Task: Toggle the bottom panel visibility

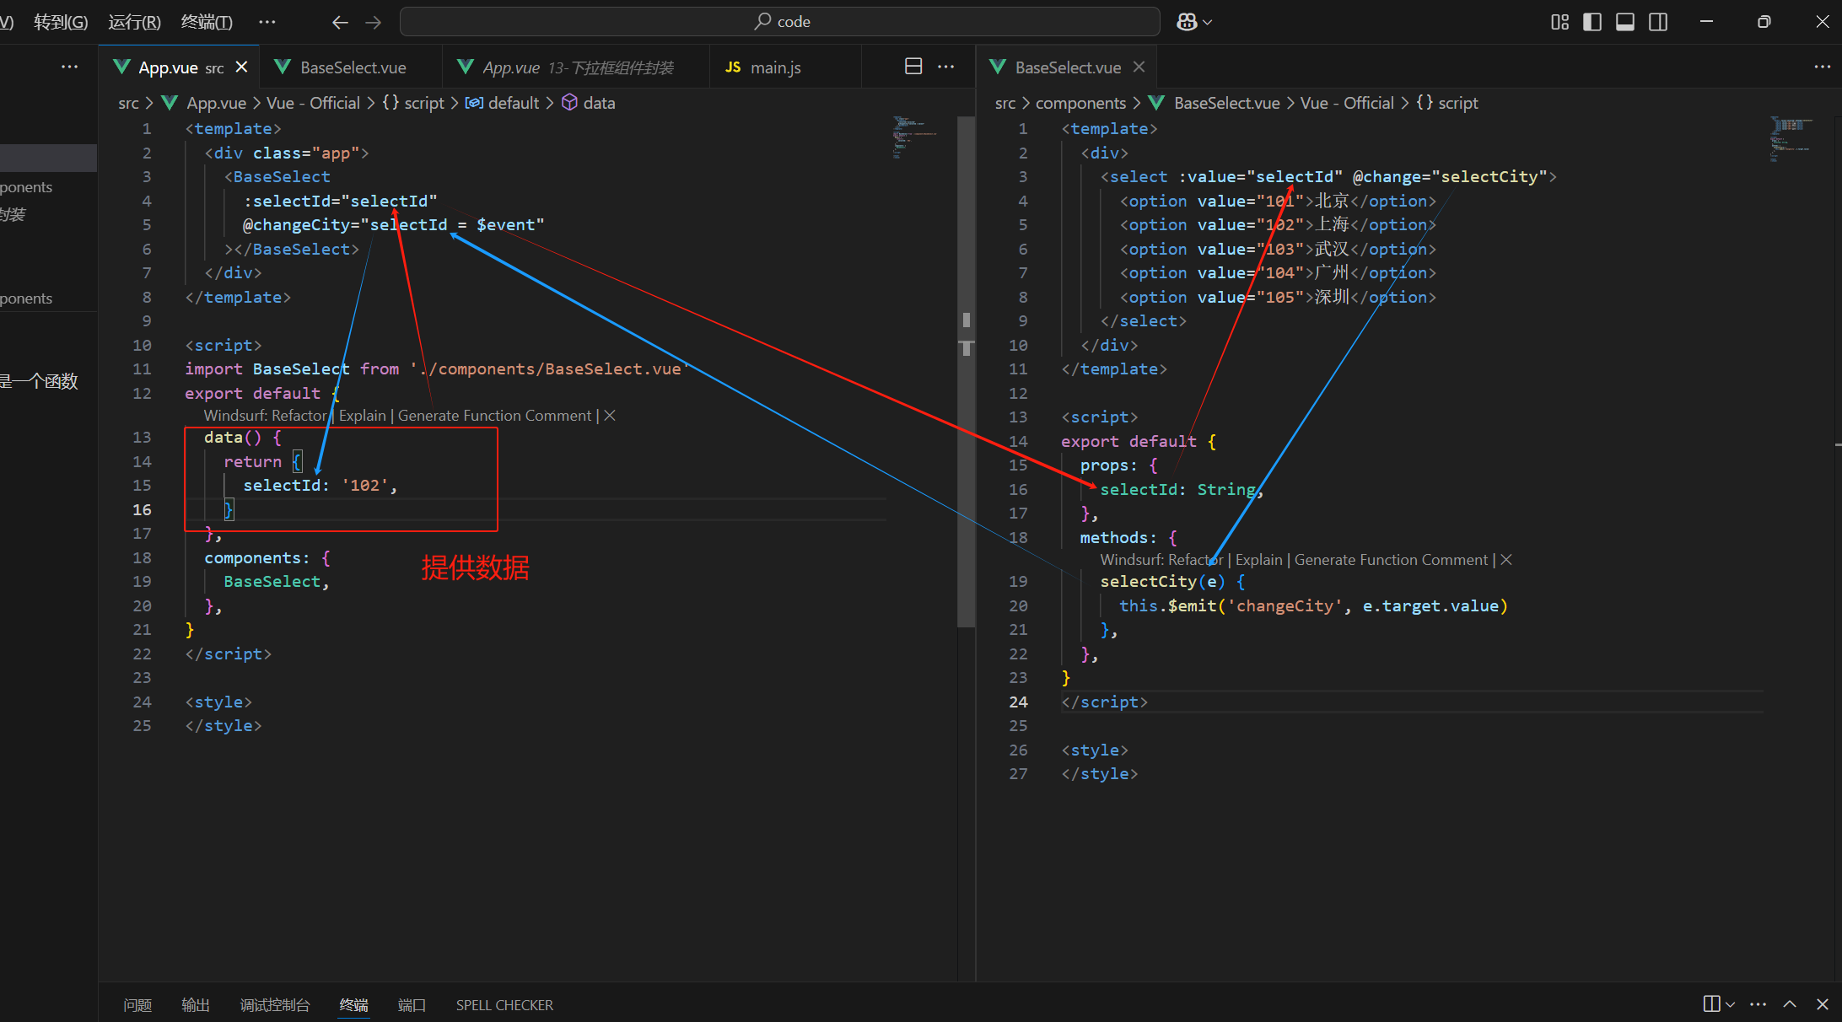Action: [1625, 22]
